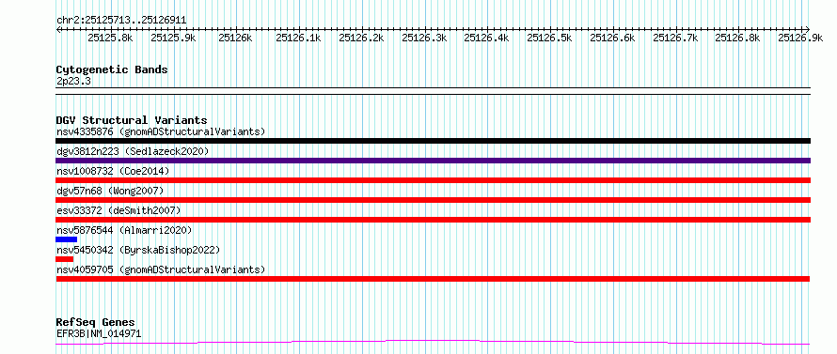
Task: Click the 25125.8k ruler tick label
Action: click(110, 38)
